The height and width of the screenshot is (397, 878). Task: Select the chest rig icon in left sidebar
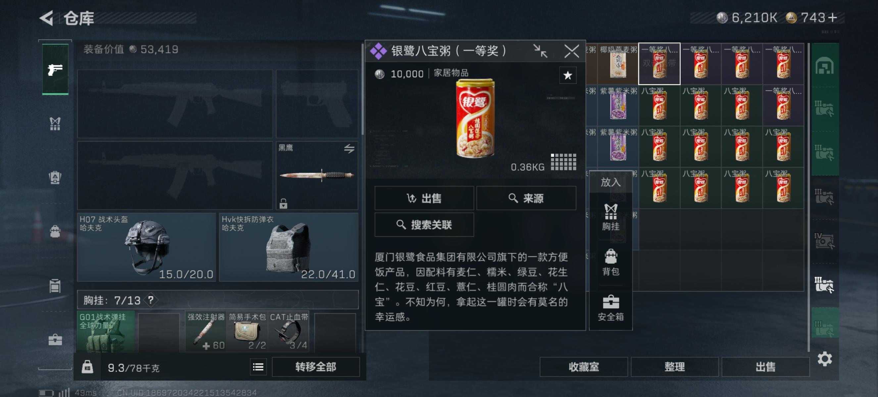coord(55,124)
